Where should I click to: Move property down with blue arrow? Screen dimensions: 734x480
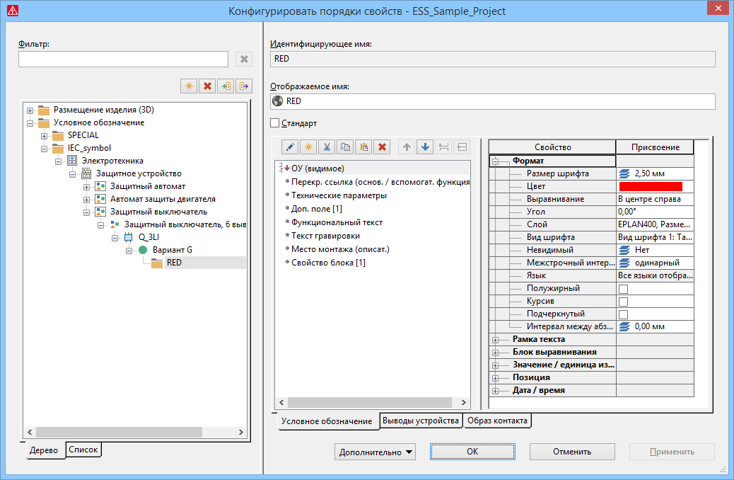(x=425, y=147)
